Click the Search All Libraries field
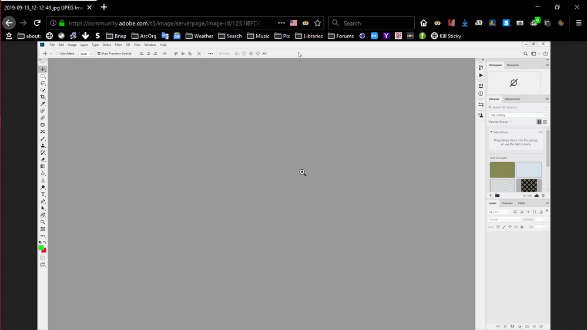The image size is (587, 330). [518, 107]
